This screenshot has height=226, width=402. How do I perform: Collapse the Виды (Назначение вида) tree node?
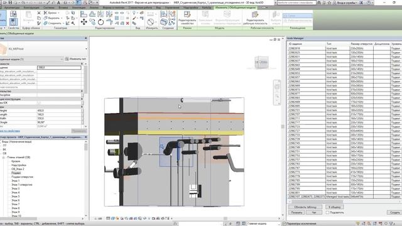point(1,142)
